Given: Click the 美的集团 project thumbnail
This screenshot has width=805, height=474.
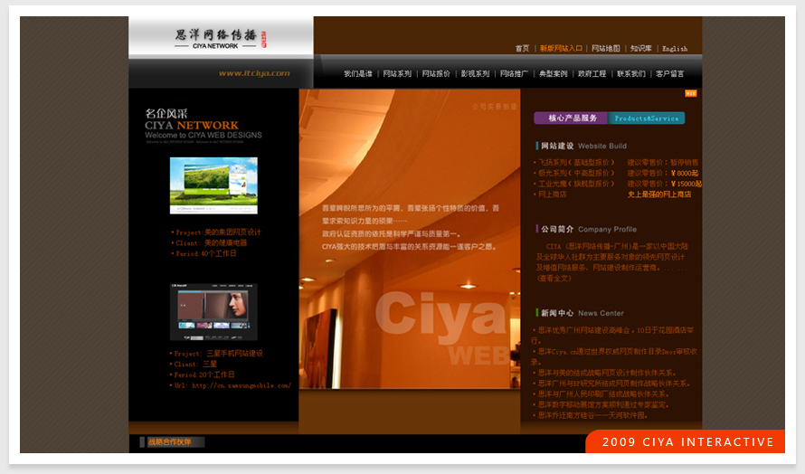Looking at the screenshot, I should point(213,185).
